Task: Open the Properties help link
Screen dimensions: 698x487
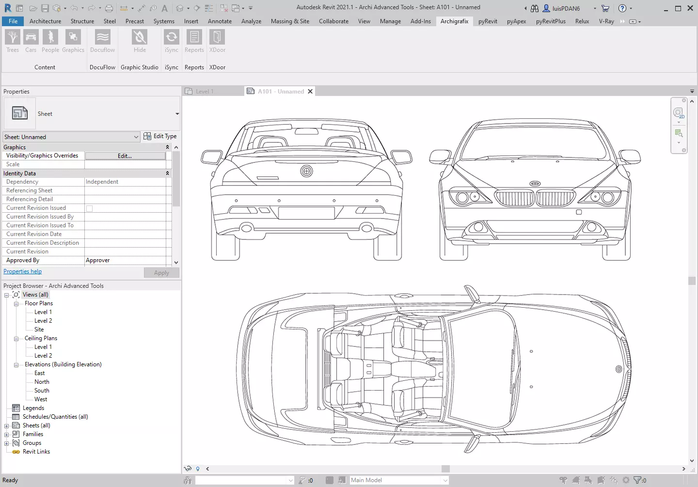Action: [23, 272]
